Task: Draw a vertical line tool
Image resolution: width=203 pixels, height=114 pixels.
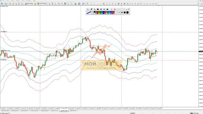Action: pyautogui.click(x=95, y=3)
